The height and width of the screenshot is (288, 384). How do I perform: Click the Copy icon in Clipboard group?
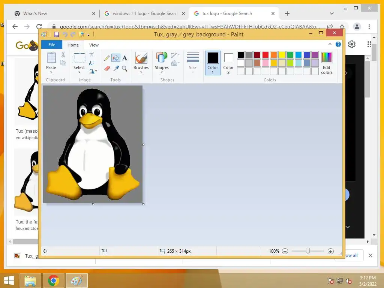pyautogui.click(x=63, y=63)
